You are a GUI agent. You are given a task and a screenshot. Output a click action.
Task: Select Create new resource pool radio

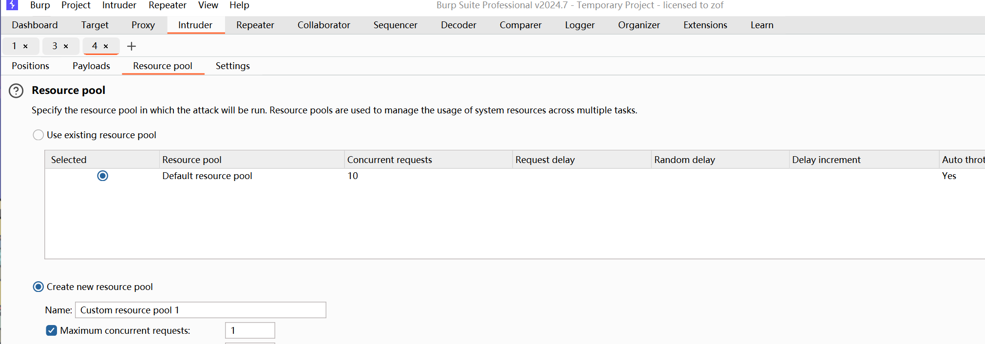38,287
